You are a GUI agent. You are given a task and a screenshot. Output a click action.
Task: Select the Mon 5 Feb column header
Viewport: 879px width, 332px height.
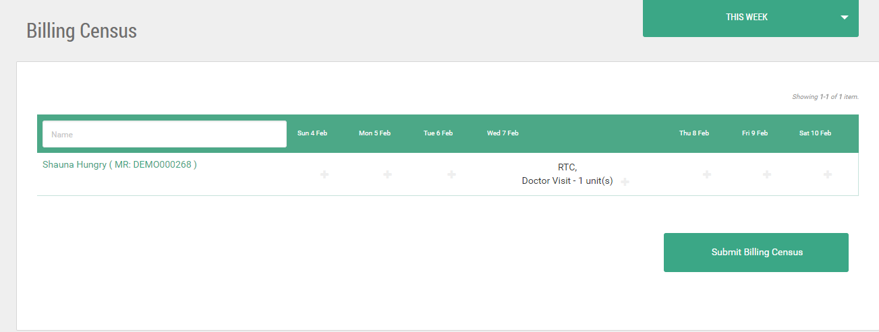pyautogui.click(x=374, y=133)
